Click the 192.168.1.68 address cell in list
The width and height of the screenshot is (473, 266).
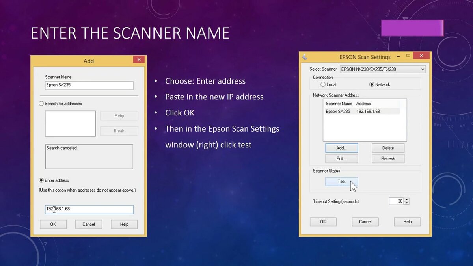point(368,112)
